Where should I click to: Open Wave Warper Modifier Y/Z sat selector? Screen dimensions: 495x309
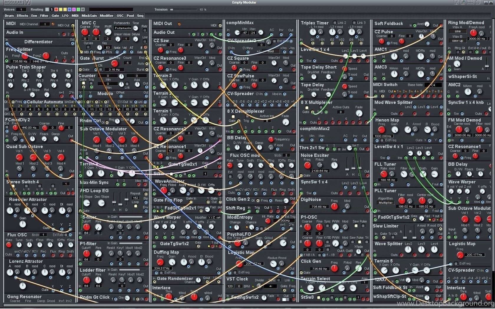[x=214, y=217]
